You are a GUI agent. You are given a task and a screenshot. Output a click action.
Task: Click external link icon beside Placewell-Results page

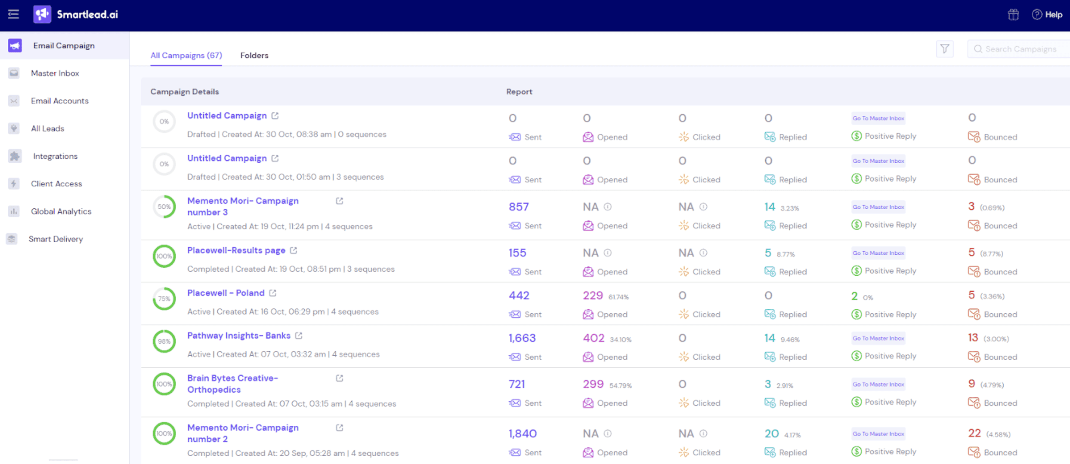tap(294, 250)
